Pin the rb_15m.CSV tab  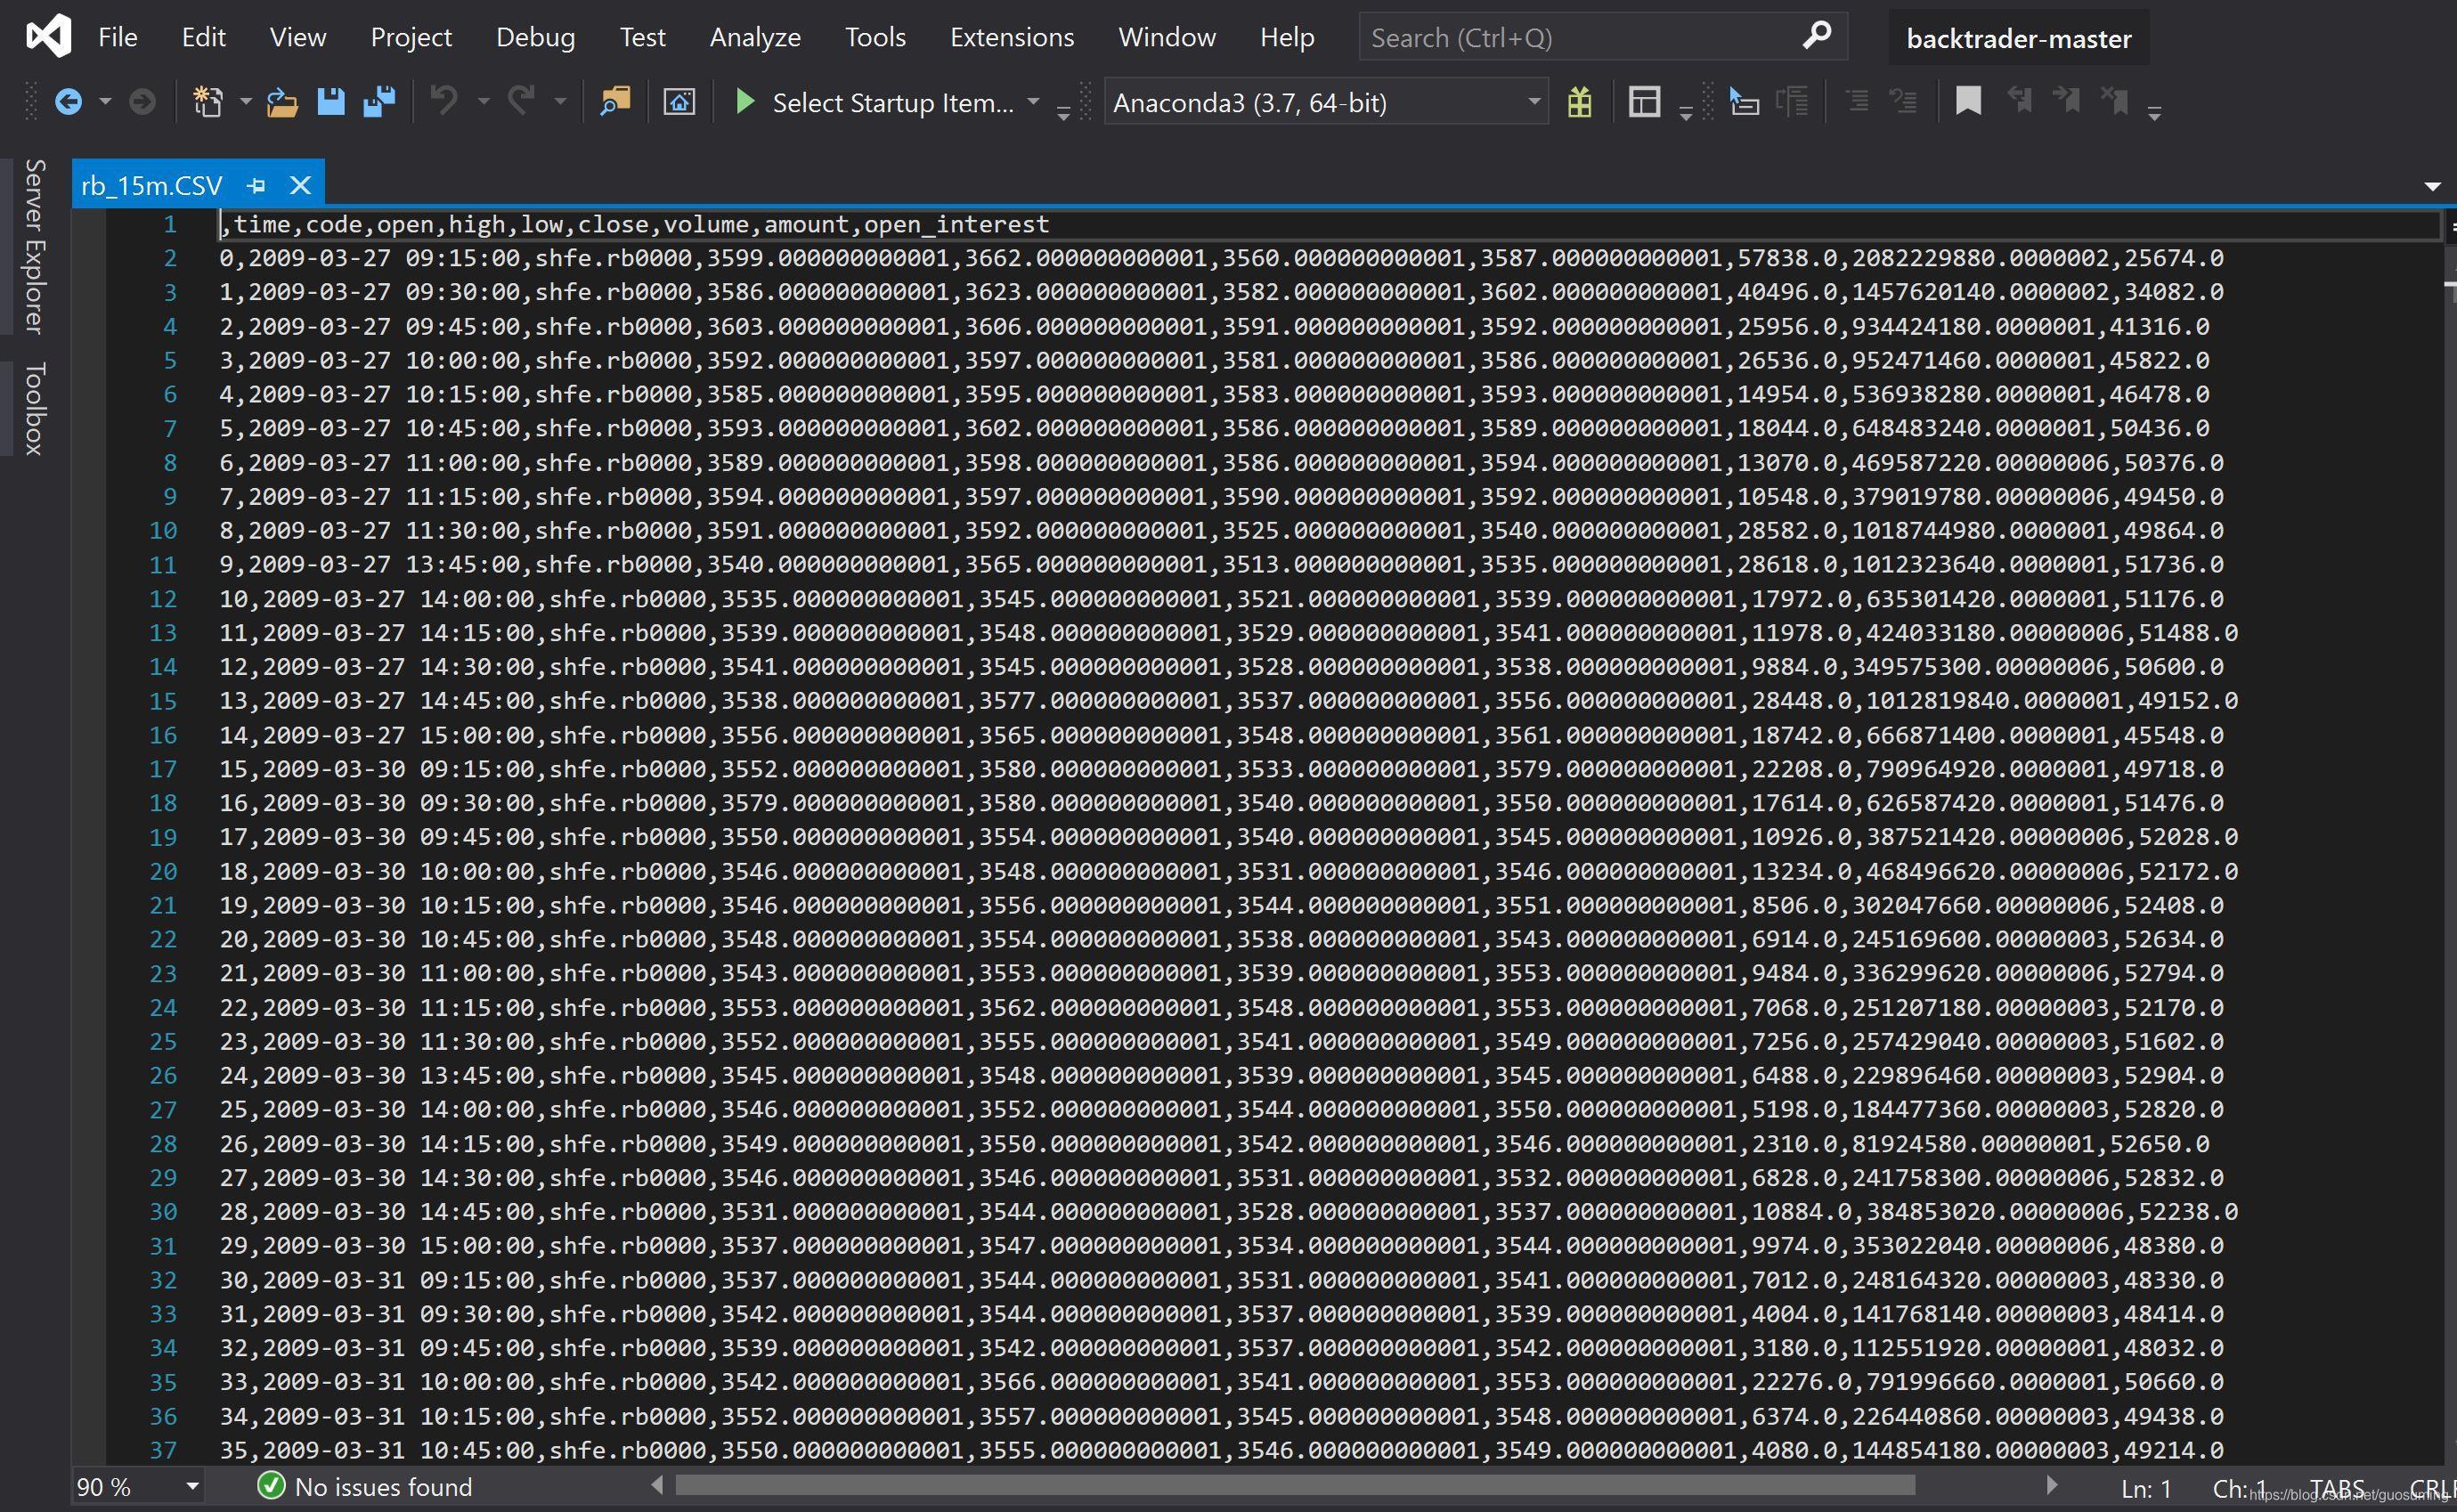coord(256,185)
